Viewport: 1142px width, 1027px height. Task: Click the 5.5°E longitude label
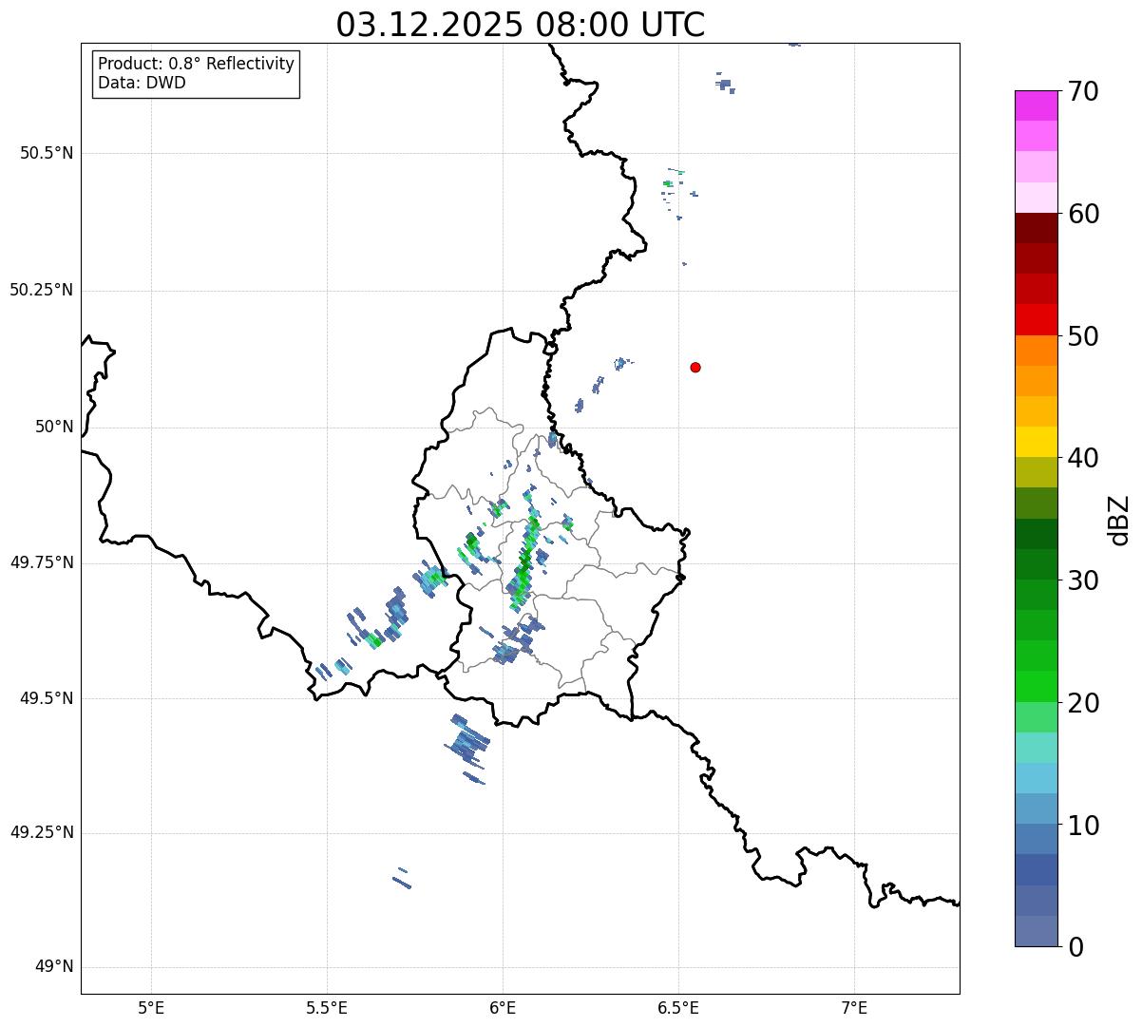click(x=327, y=1008)
